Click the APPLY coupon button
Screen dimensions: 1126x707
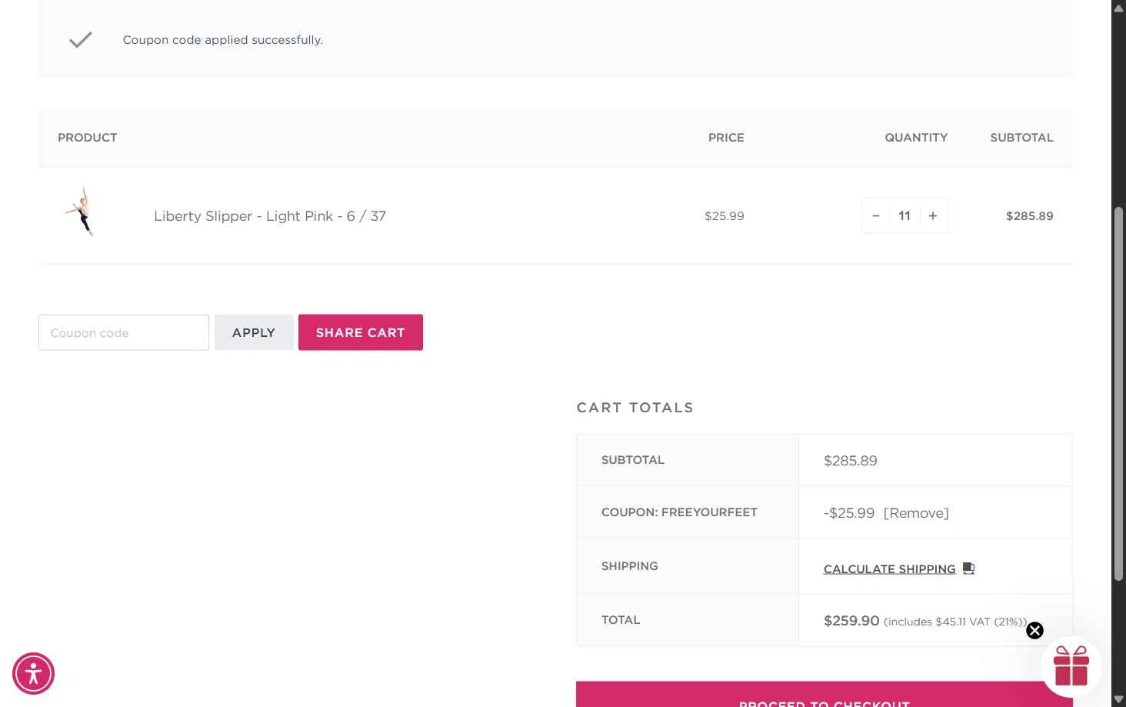[254, 332]
